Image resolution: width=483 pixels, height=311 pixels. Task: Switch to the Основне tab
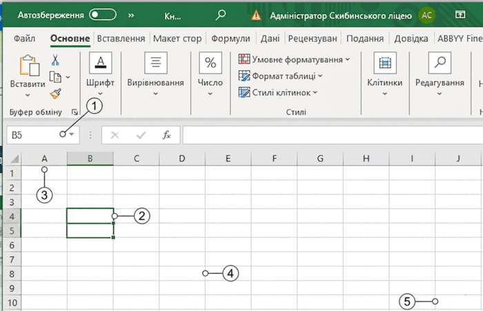click(70, 39)
